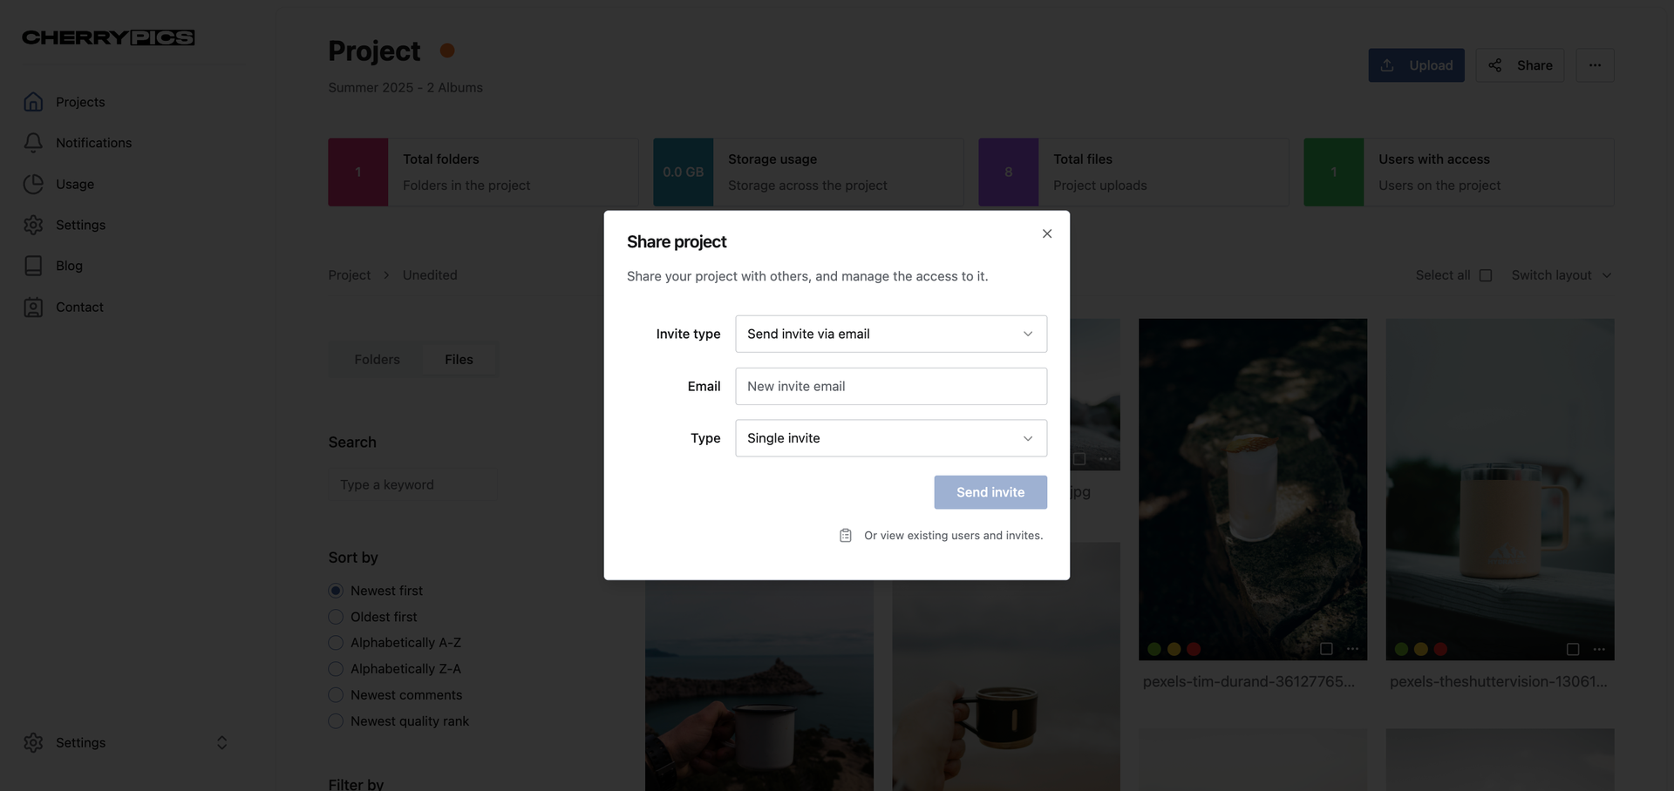Switch to the Folders tab
This screenshot has height=791, width=1674.
coord(377,360)
